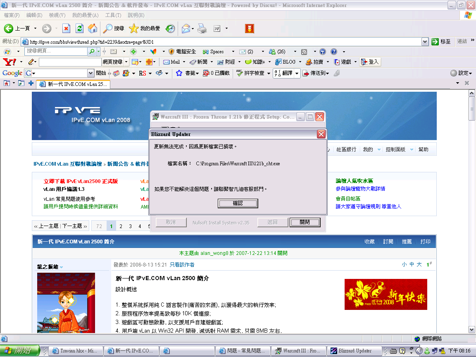Click the Yahoo! logo on toolbar
The image size is (476, 357).
[x=10, y=62]
